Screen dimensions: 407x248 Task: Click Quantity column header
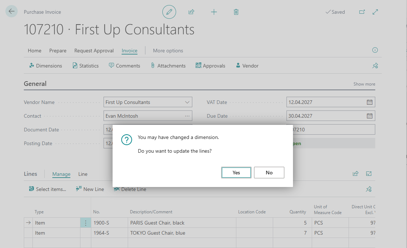[x=298, y=212]
